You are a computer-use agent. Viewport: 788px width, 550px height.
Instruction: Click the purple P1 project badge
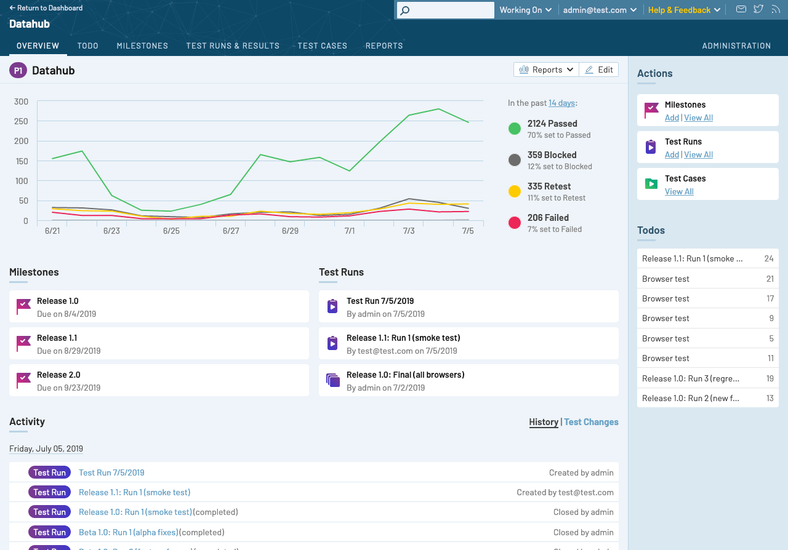tap(18, 70)
